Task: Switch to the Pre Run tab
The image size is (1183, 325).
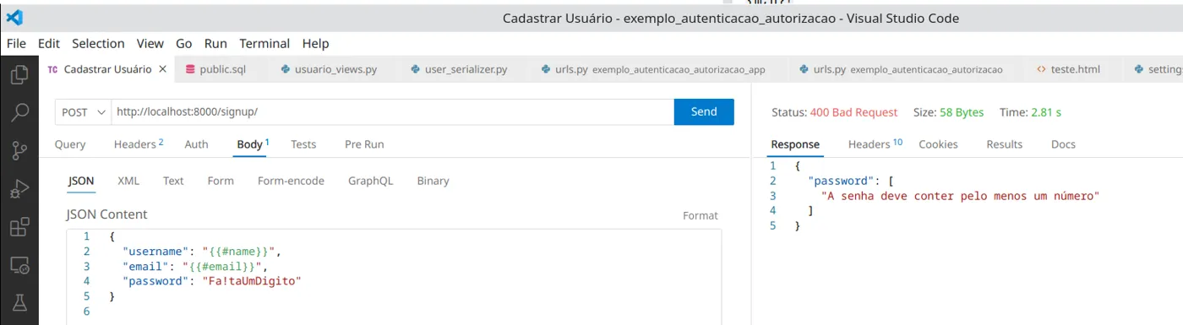Action: pos(364,144)
